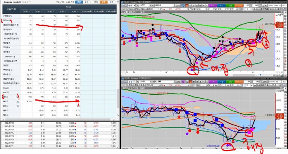Switch to orange 연간 annual tab
Viewport: 288px width, 154px height.
(x=103, y=2)
